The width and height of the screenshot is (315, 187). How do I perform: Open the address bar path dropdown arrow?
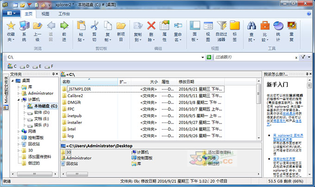[202, 57]
